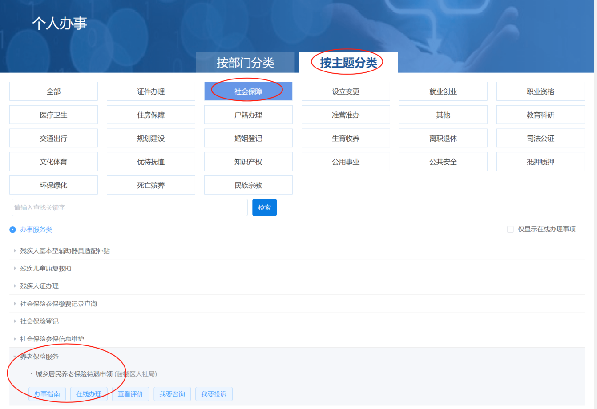Click 我要投诉 complaint button
The image size is (597, 409).
(x=214, y=394)
